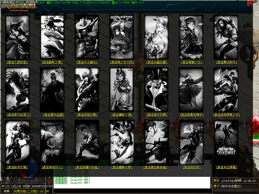
Task: Activate 虚空恐惧 via its link
Action: (x=157, y=115)
